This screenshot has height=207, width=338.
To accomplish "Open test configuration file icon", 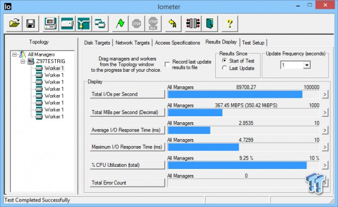I will (14, 23).
